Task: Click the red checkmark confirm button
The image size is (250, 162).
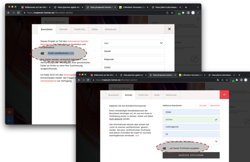Action: 224,95
